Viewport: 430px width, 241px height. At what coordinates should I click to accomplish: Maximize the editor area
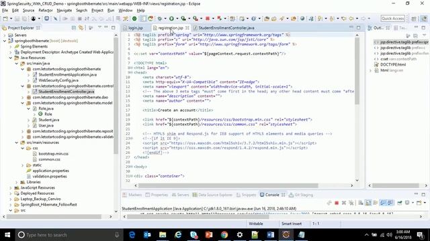(358, 27)
